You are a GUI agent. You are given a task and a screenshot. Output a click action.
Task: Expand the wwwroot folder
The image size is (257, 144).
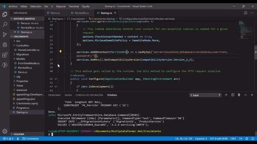22,90
